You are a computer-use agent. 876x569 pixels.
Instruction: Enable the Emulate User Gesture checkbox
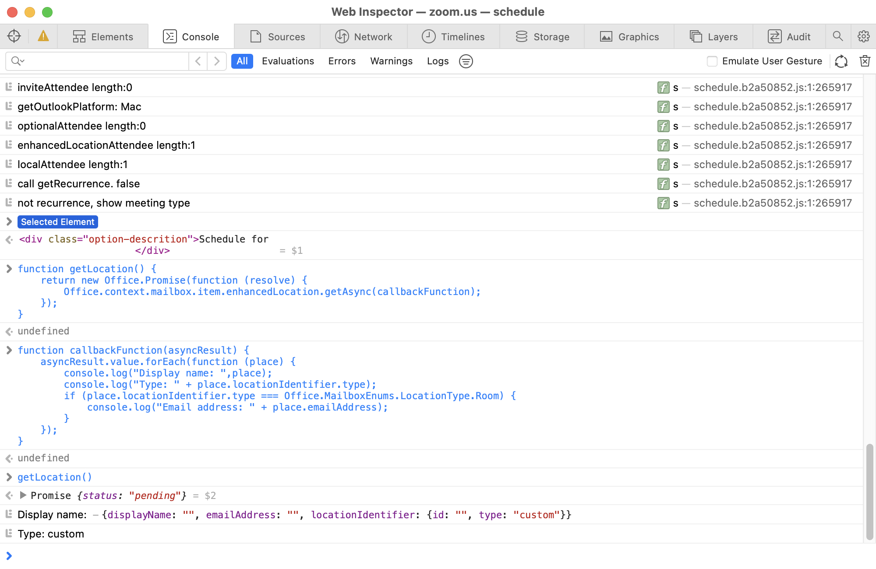(x=712, y=61)
